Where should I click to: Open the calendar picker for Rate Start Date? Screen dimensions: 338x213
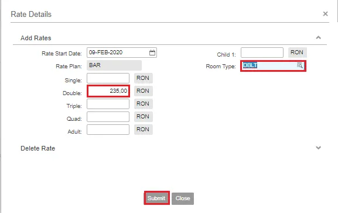click(152, 53)
